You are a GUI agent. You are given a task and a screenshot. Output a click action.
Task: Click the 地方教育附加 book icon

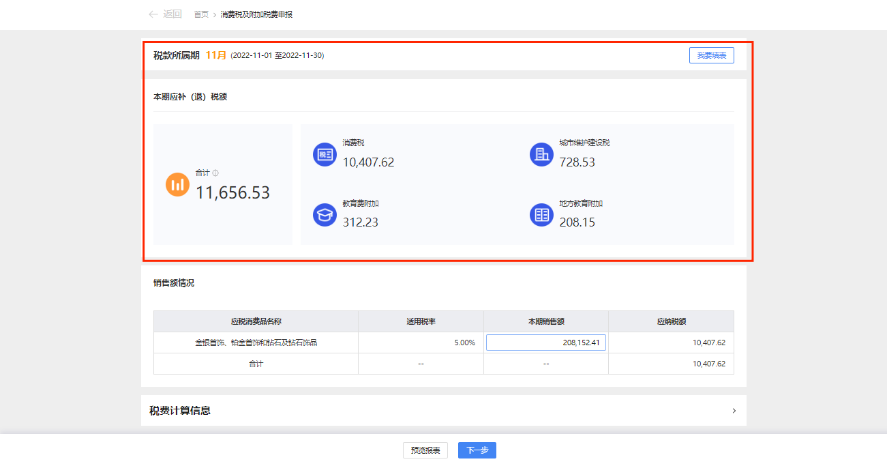pos(541,215)
